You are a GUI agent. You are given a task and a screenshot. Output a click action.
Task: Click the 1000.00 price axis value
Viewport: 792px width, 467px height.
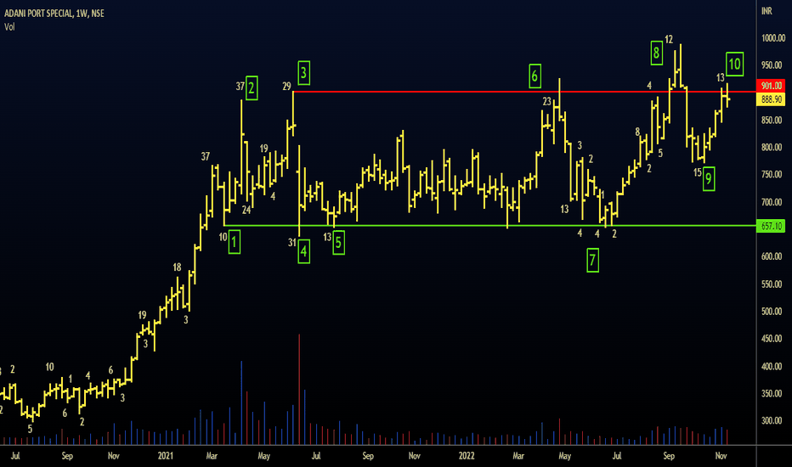(x=773, y=38)
